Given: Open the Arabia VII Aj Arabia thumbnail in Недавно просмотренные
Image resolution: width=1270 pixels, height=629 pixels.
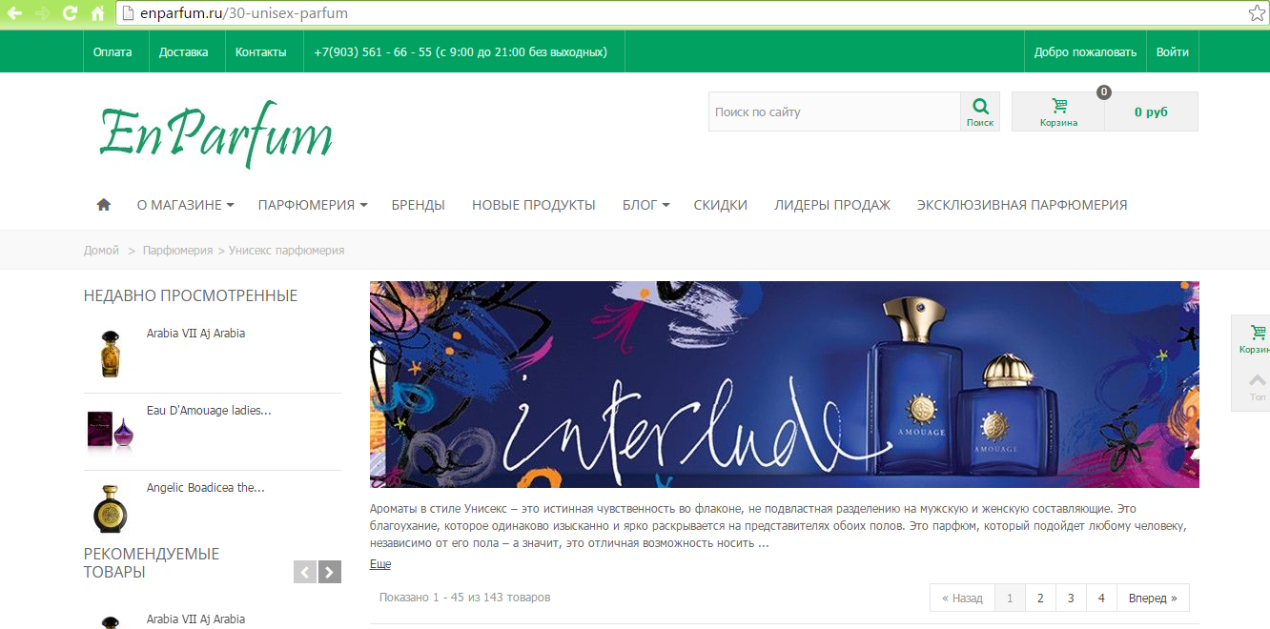Looking at the screenshot, I should 110,352.
